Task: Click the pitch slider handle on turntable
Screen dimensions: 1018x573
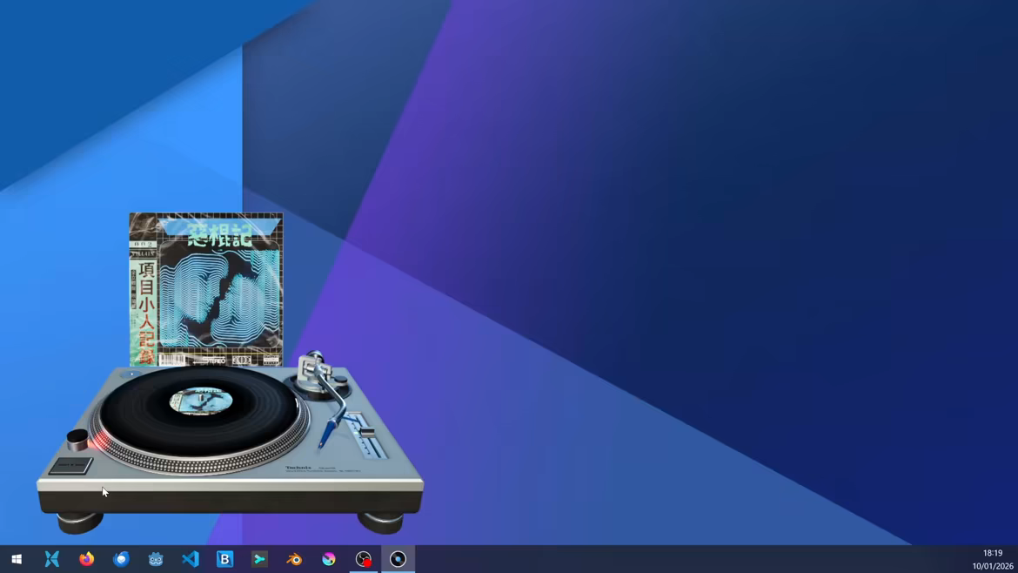Action: [367, 432]
